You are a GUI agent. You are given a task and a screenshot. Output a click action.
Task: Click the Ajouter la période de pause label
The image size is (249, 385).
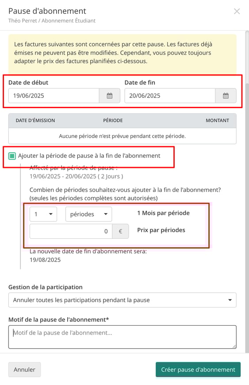(x=89, y=156)
